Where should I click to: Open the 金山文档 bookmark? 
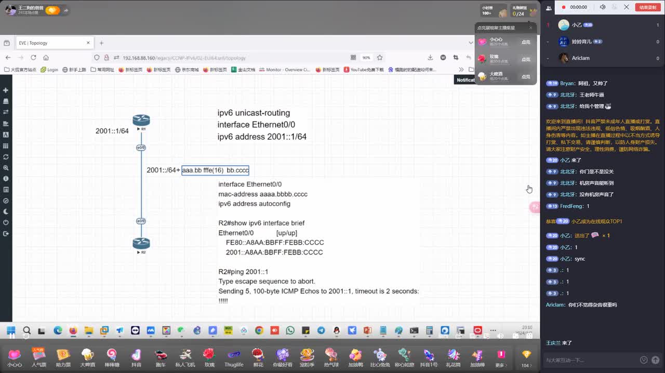[243, 70]
